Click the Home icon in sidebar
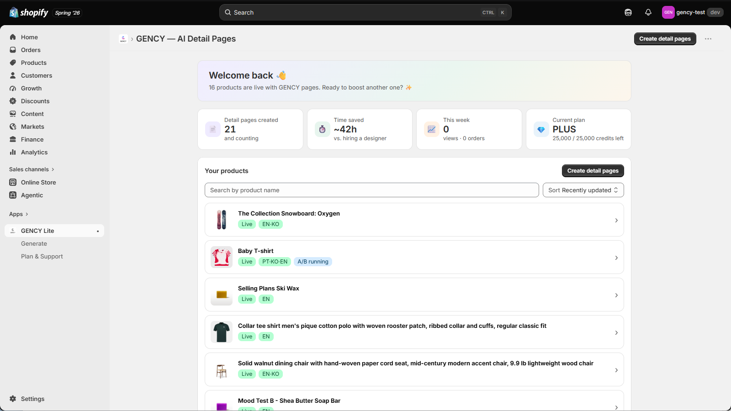 click(x=13, y=37)
